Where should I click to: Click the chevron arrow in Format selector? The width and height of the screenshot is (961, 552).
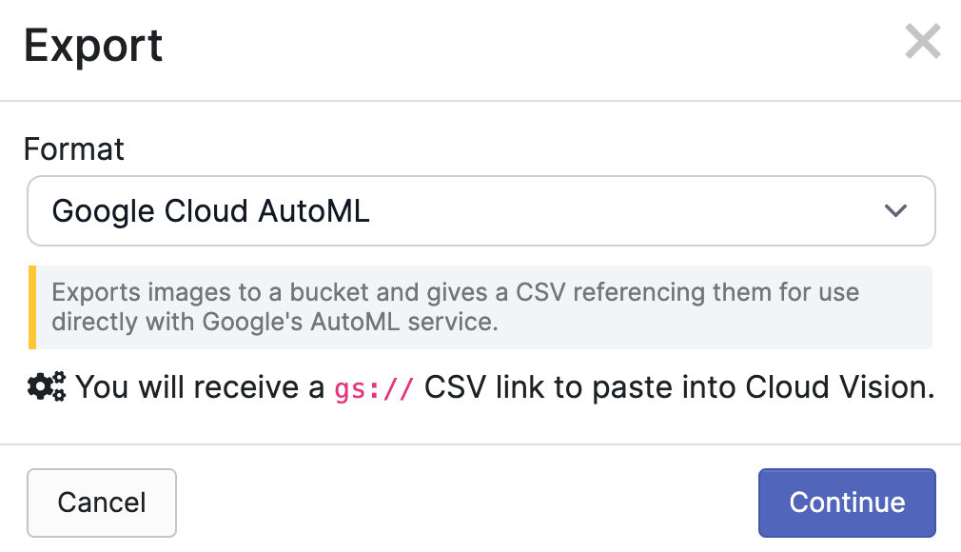click(894, 210)
